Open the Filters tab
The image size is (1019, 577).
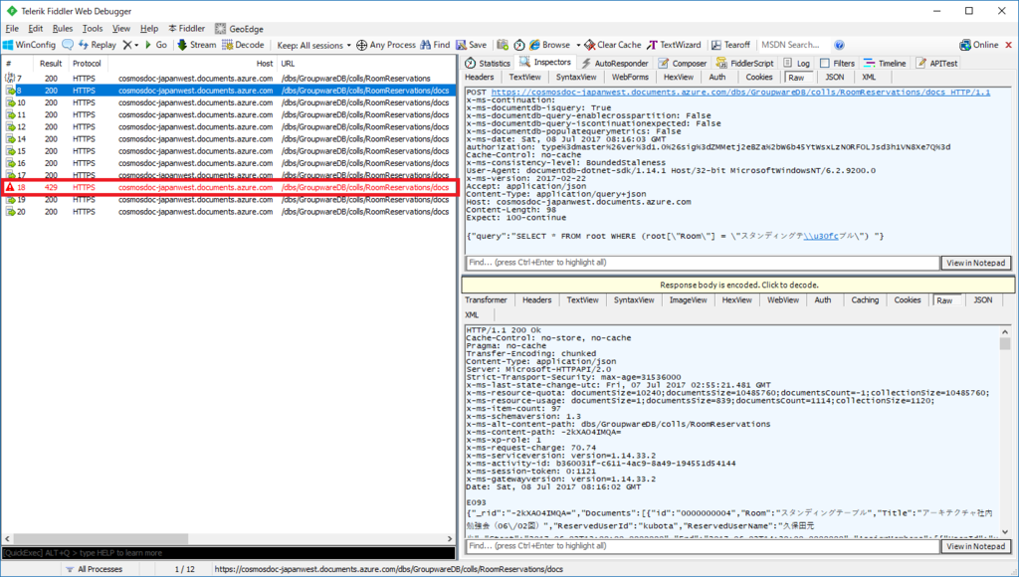click(837, 63)
